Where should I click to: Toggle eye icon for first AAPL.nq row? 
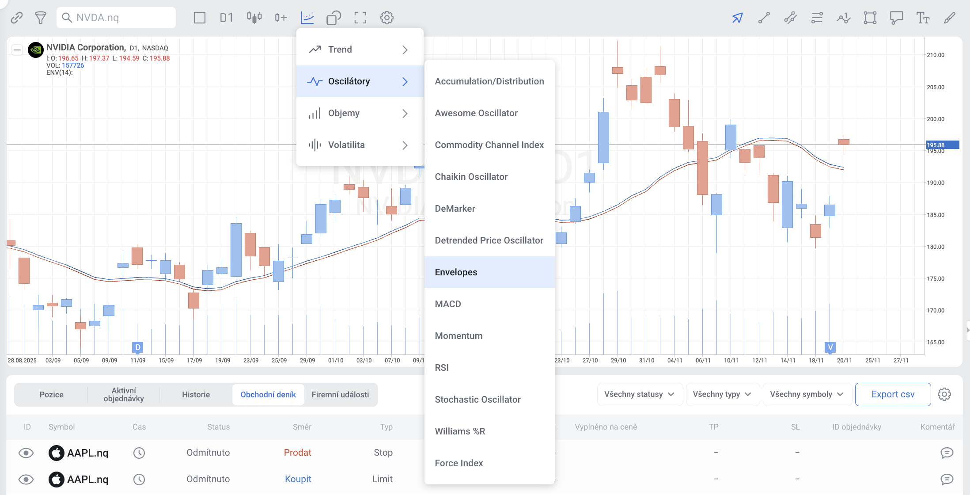[26, 453]
